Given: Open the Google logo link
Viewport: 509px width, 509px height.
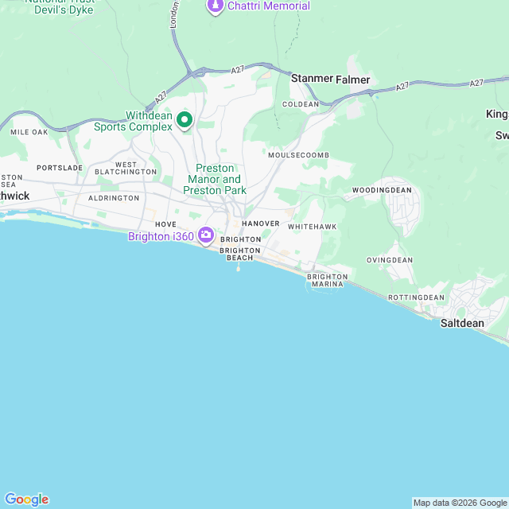Looking at the screenshot, I should tap(27, 499).
